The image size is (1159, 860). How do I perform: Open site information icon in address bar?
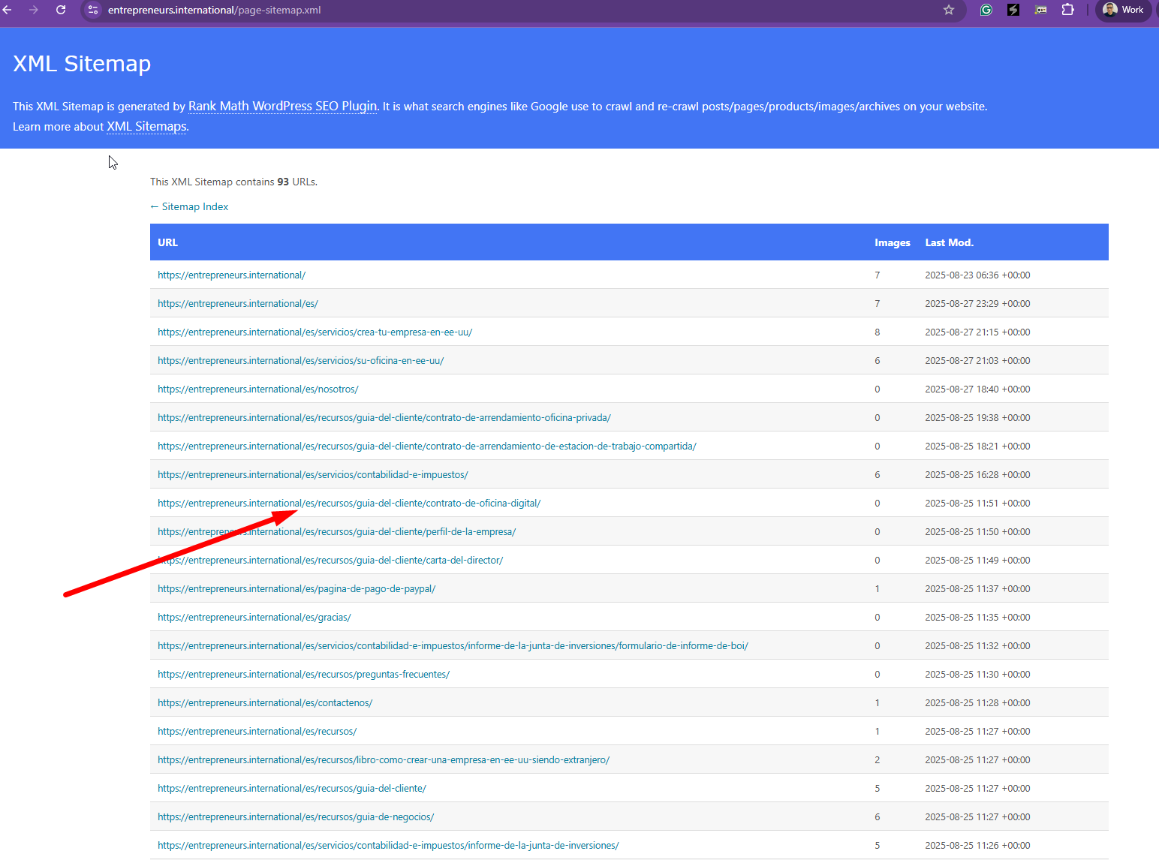pos(93,10)
